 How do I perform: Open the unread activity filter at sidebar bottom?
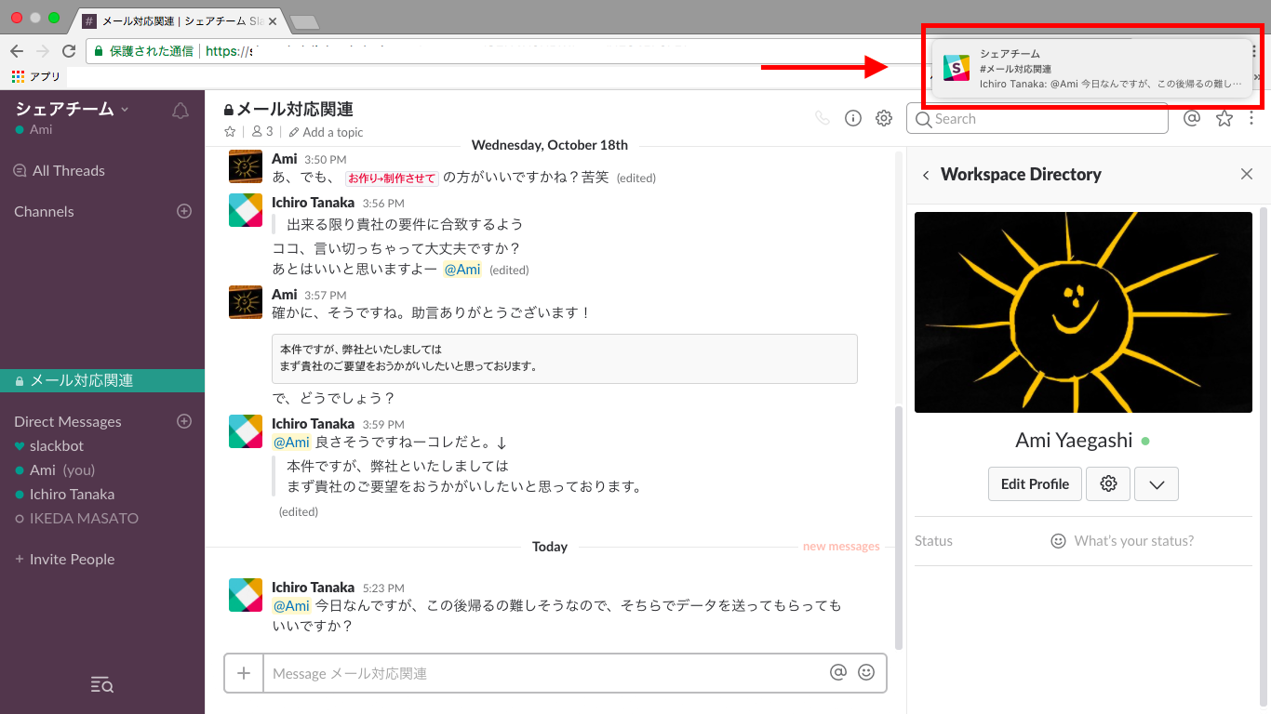coord(101,685)
